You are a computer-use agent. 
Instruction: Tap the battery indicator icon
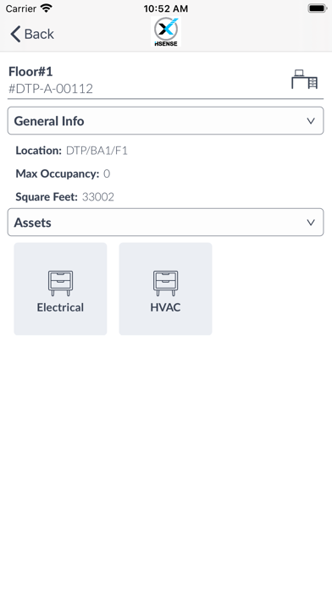click(318, 8)
